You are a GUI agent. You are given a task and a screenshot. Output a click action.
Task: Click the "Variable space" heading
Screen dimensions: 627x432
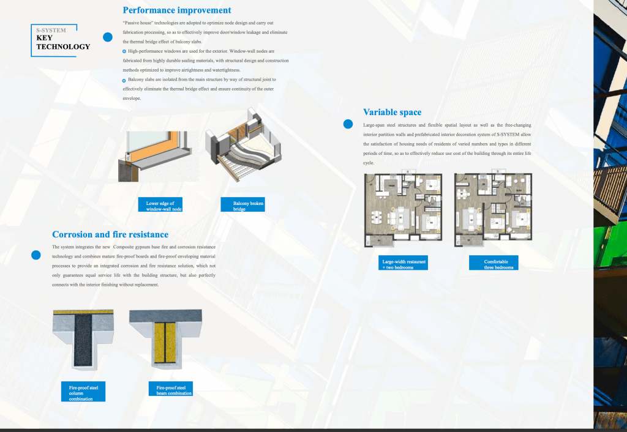pyautogui.click(x=392, y=112)
